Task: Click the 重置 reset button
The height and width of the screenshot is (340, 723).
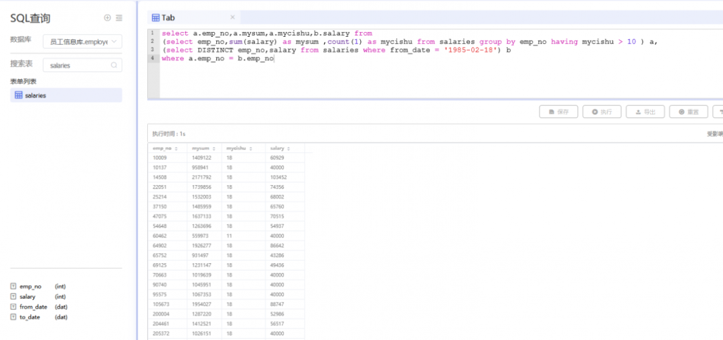Action: [x=688, y=112]
